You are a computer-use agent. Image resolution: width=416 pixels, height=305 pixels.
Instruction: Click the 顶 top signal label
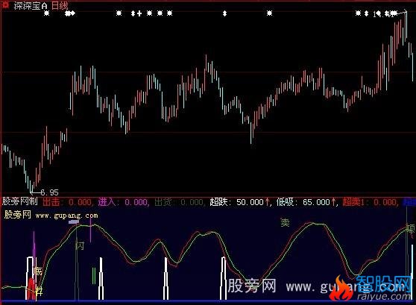click(411, 228)
